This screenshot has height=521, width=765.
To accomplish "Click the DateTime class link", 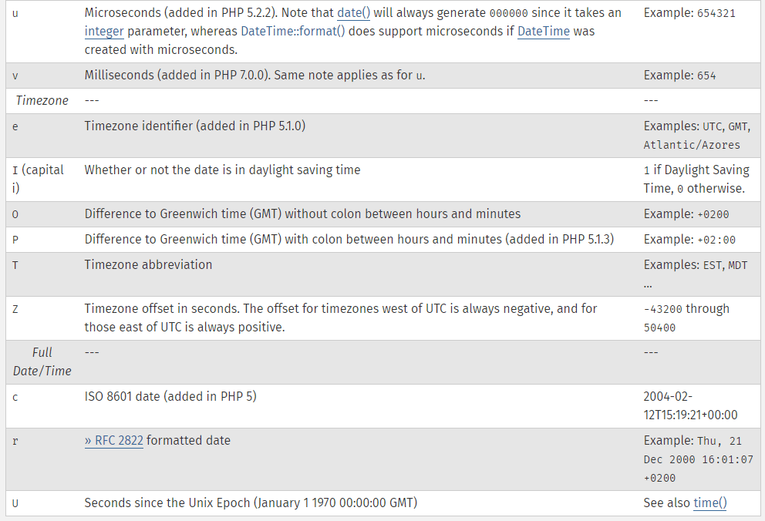I will pyautogui.click(x=544, y=31).
